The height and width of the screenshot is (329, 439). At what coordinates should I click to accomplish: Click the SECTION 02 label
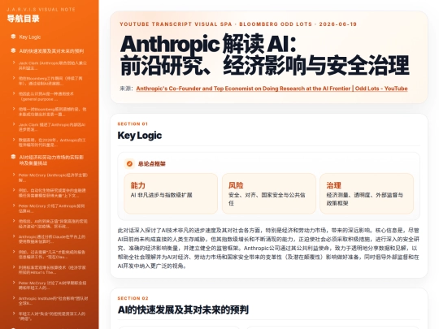(x=133, y=298)
